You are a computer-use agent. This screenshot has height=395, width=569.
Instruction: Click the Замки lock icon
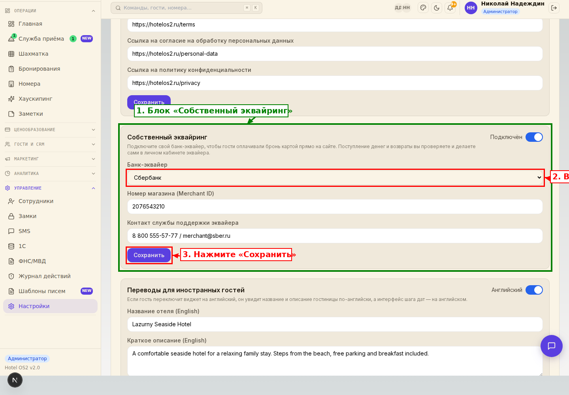pos(11,216)
